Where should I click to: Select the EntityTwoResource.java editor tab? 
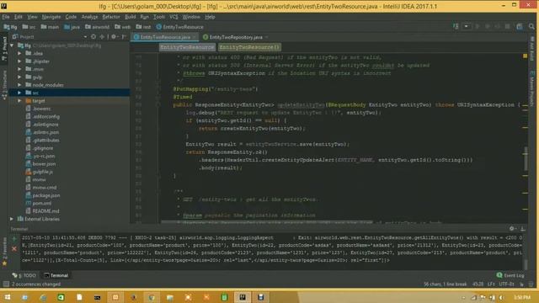(x=165, y=37)
